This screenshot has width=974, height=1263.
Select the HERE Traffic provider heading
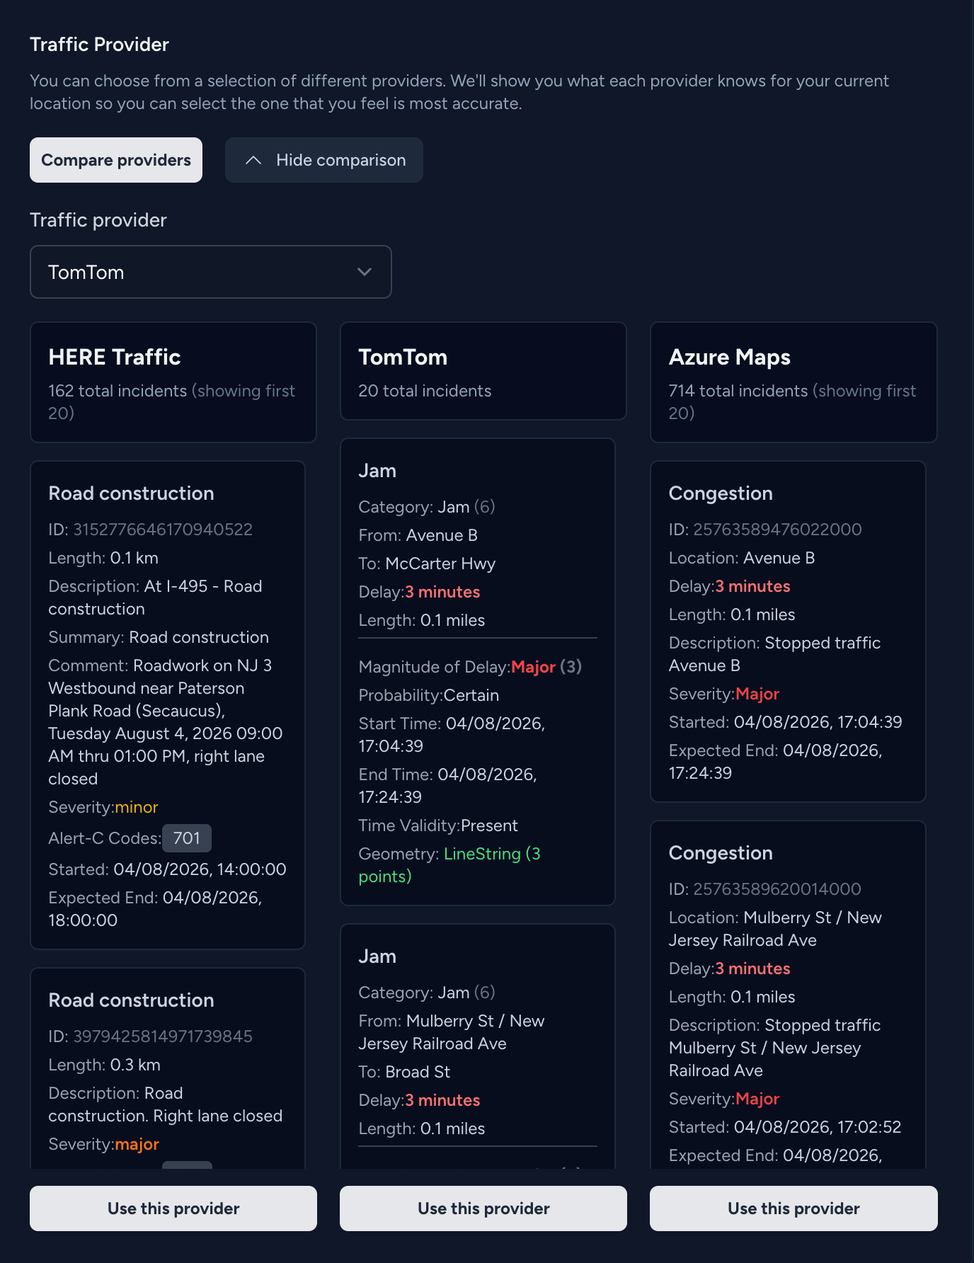point(115,357)
